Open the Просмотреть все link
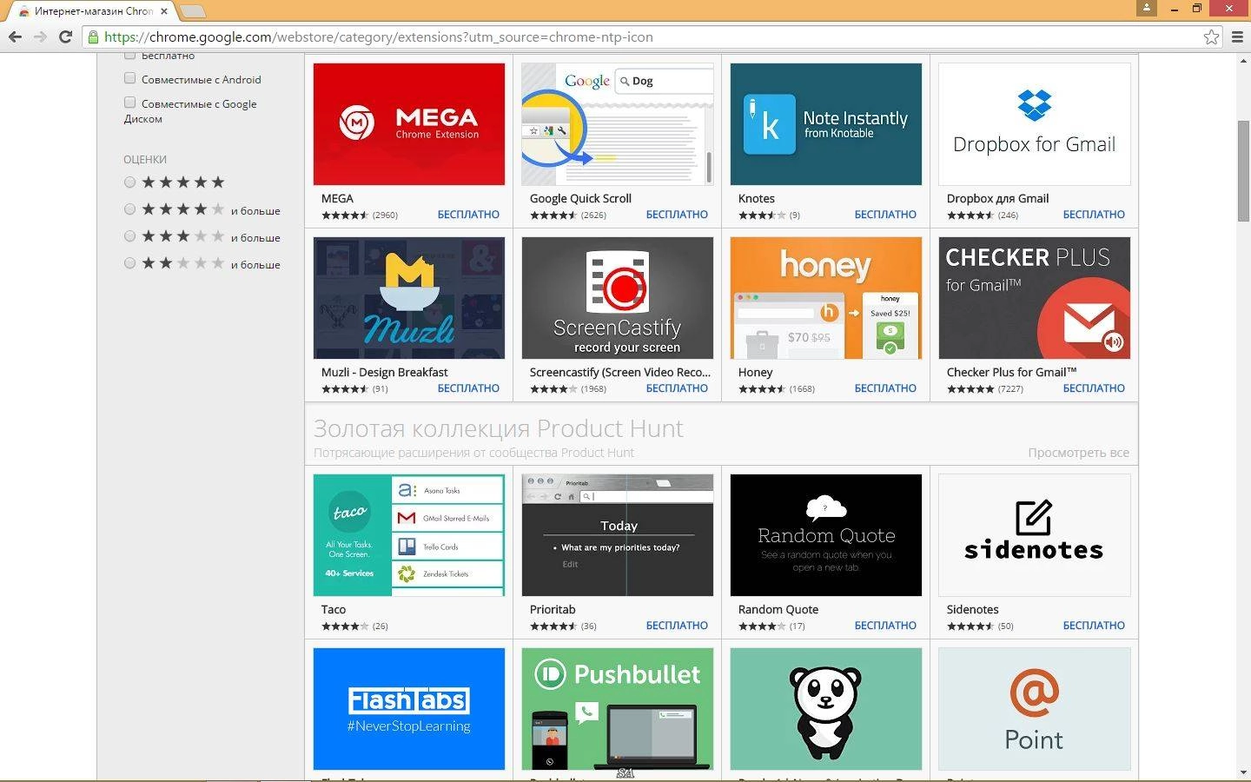Screen dimensions: 1251x782 [1078, 453]
